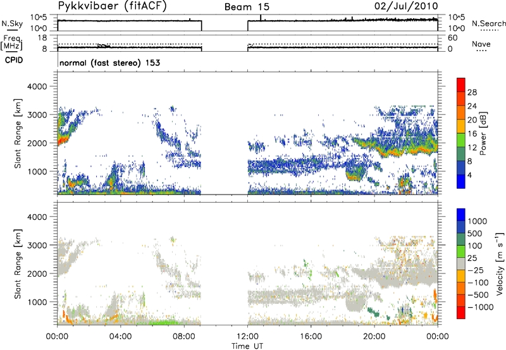This screenshot has height=350, width=506.
Task: Click the Time UT axis label
Action: (x=247, y=346)
